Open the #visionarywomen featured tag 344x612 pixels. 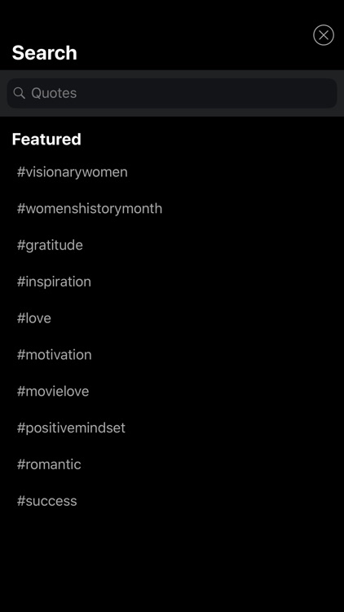(73, 172)
